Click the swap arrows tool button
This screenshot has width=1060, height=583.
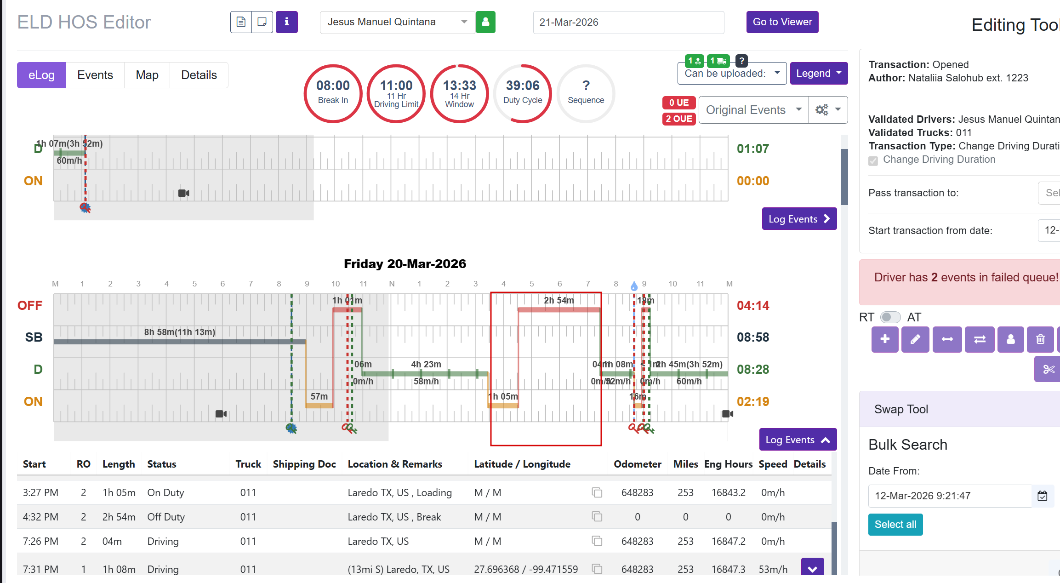pyautogui.click(x=979, y=339)
